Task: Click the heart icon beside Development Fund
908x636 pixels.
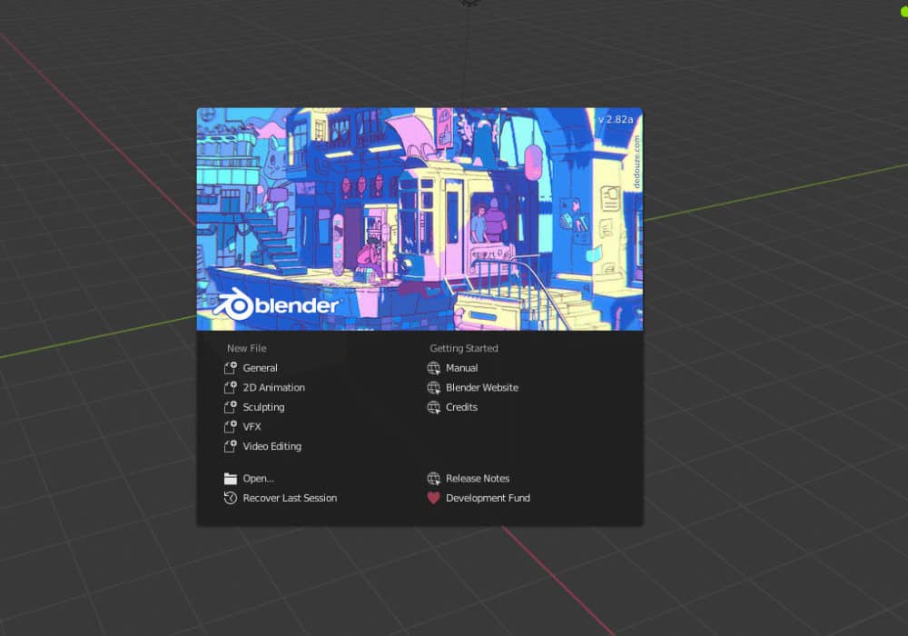Action: click(434, 498)
